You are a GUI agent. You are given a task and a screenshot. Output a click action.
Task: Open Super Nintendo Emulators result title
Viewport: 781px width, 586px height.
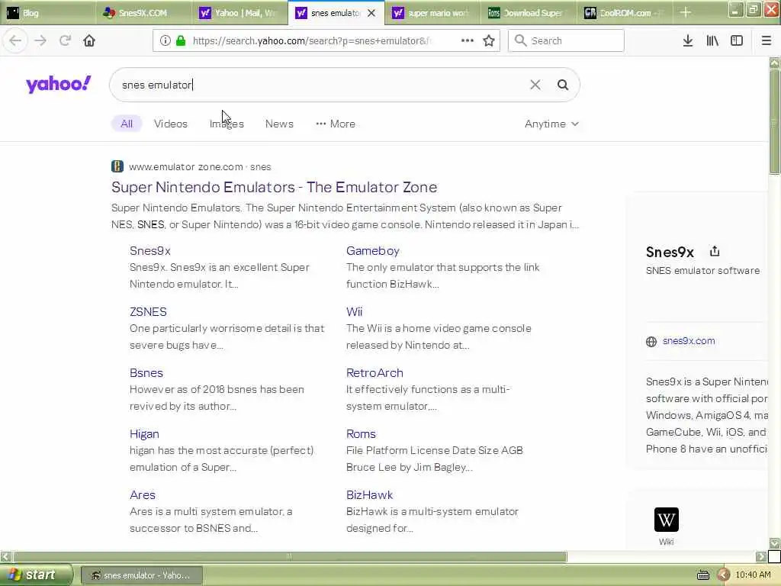[275, 187]
